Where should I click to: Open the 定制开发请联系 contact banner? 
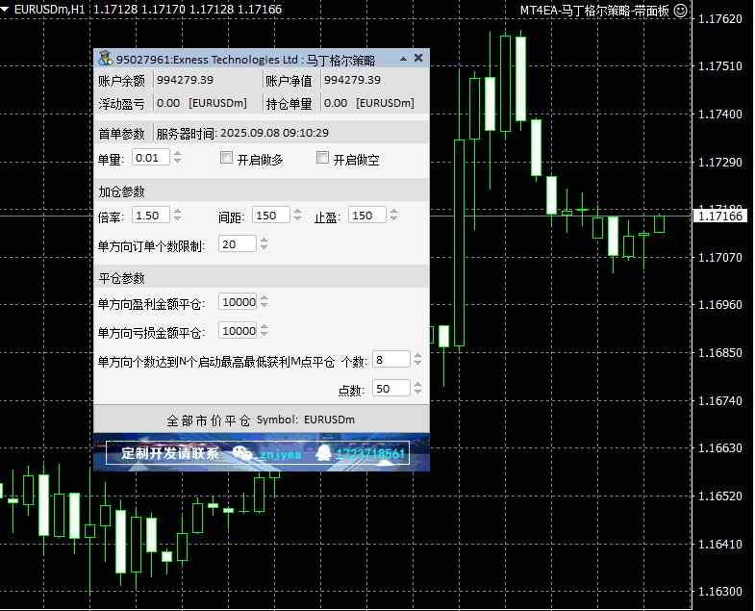coord(170,453)
